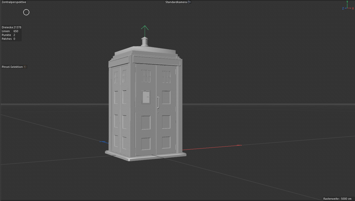Click the Punkte 2 HUD entry
The height and width of the screenshot is (201, 355).
8,35
